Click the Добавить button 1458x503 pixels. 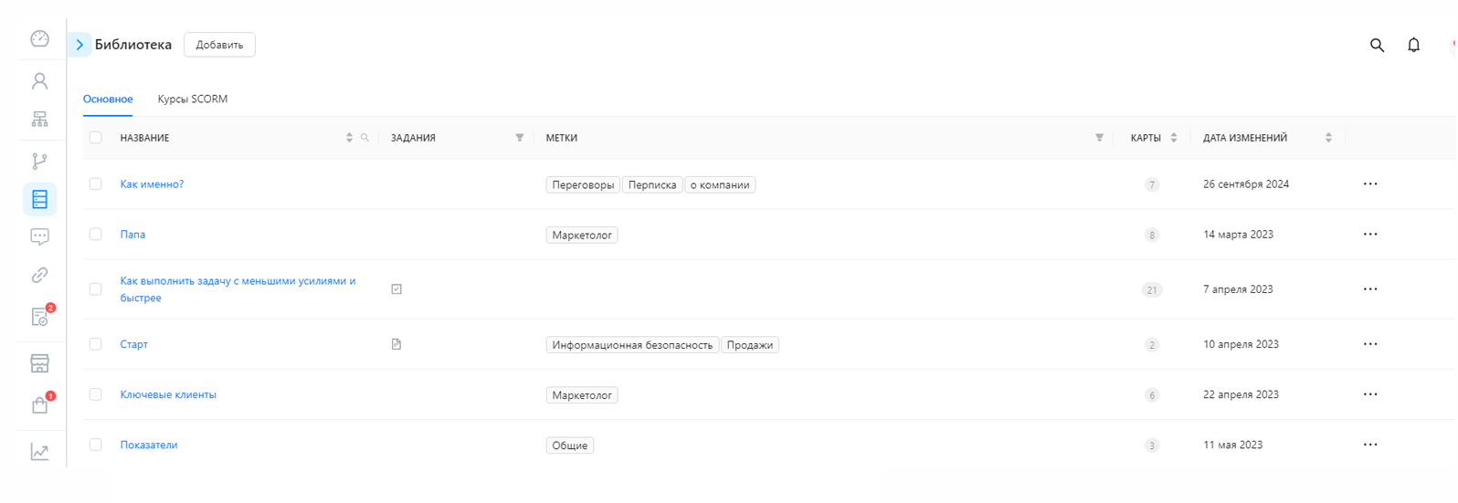219,45
